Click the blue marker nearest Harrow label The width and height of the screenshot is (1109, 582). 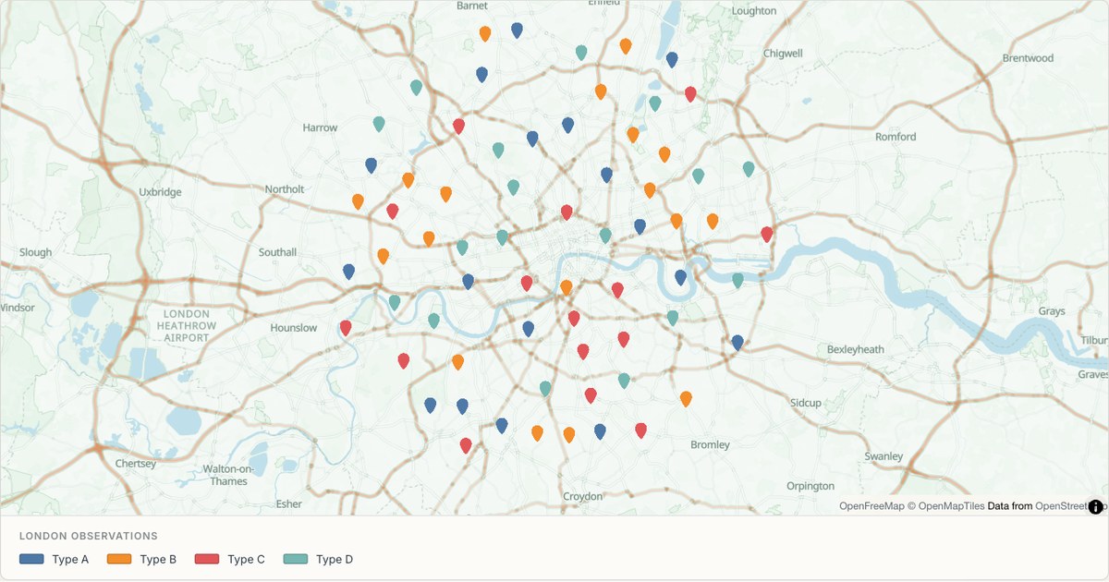(x=372, y=165)
